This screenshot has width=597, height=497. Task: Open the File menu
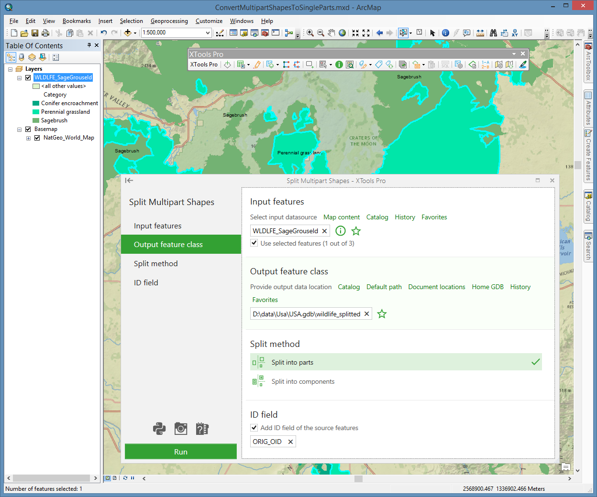(x=14, y=21)
